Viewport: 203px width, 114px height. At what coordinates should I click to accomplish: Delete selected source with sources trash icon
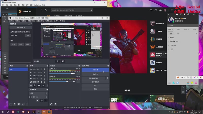point(35,85)
